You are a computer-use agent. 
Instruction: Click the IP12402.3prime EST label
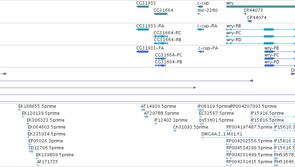pyautogui.click(x=171, y=120)
